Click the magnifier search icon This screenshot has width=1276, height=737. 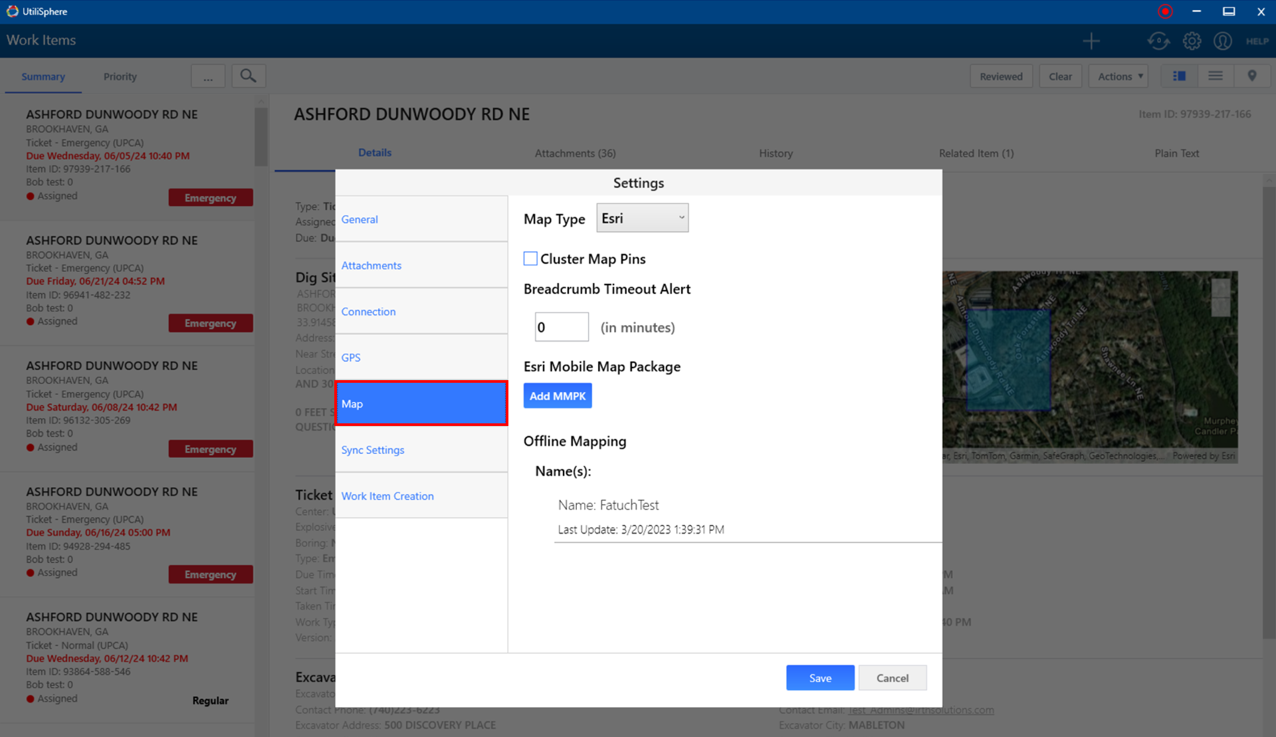click(x=248, y=76)
